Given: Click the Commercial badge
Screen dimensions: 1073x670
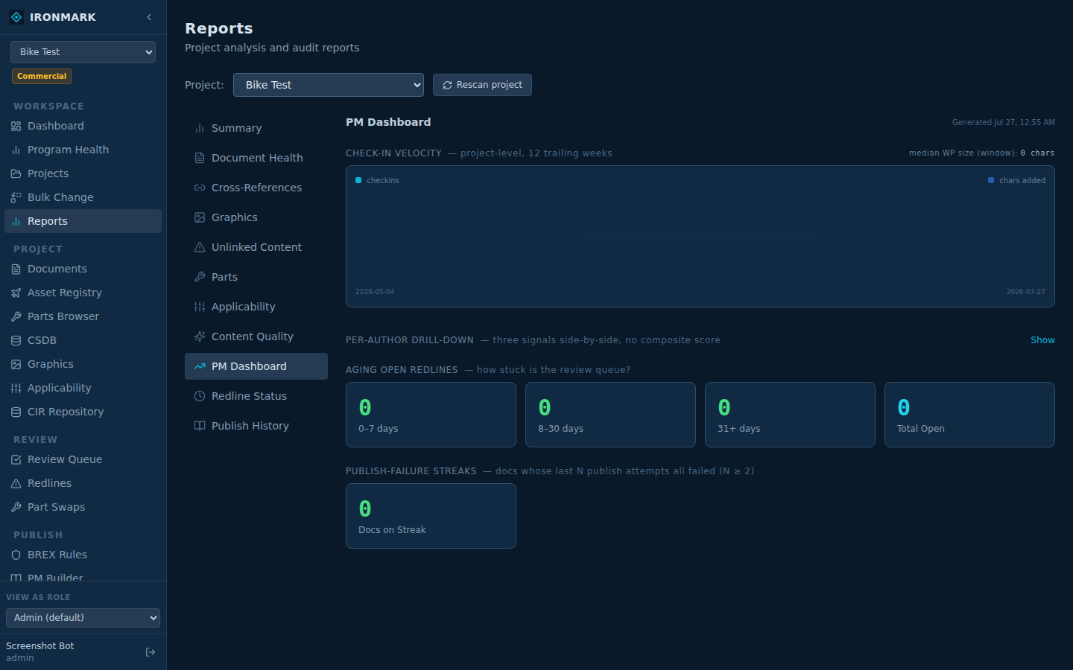Looking at the screenshot, I should [x=42, y=76].
